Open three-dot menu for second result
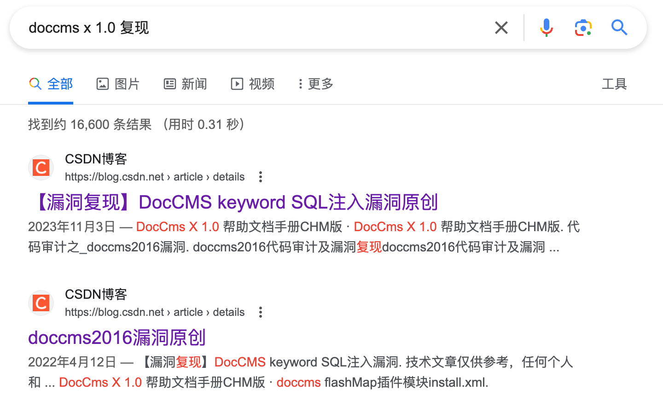This screenshot has width=663, height=407. click(x=261, y=312)
